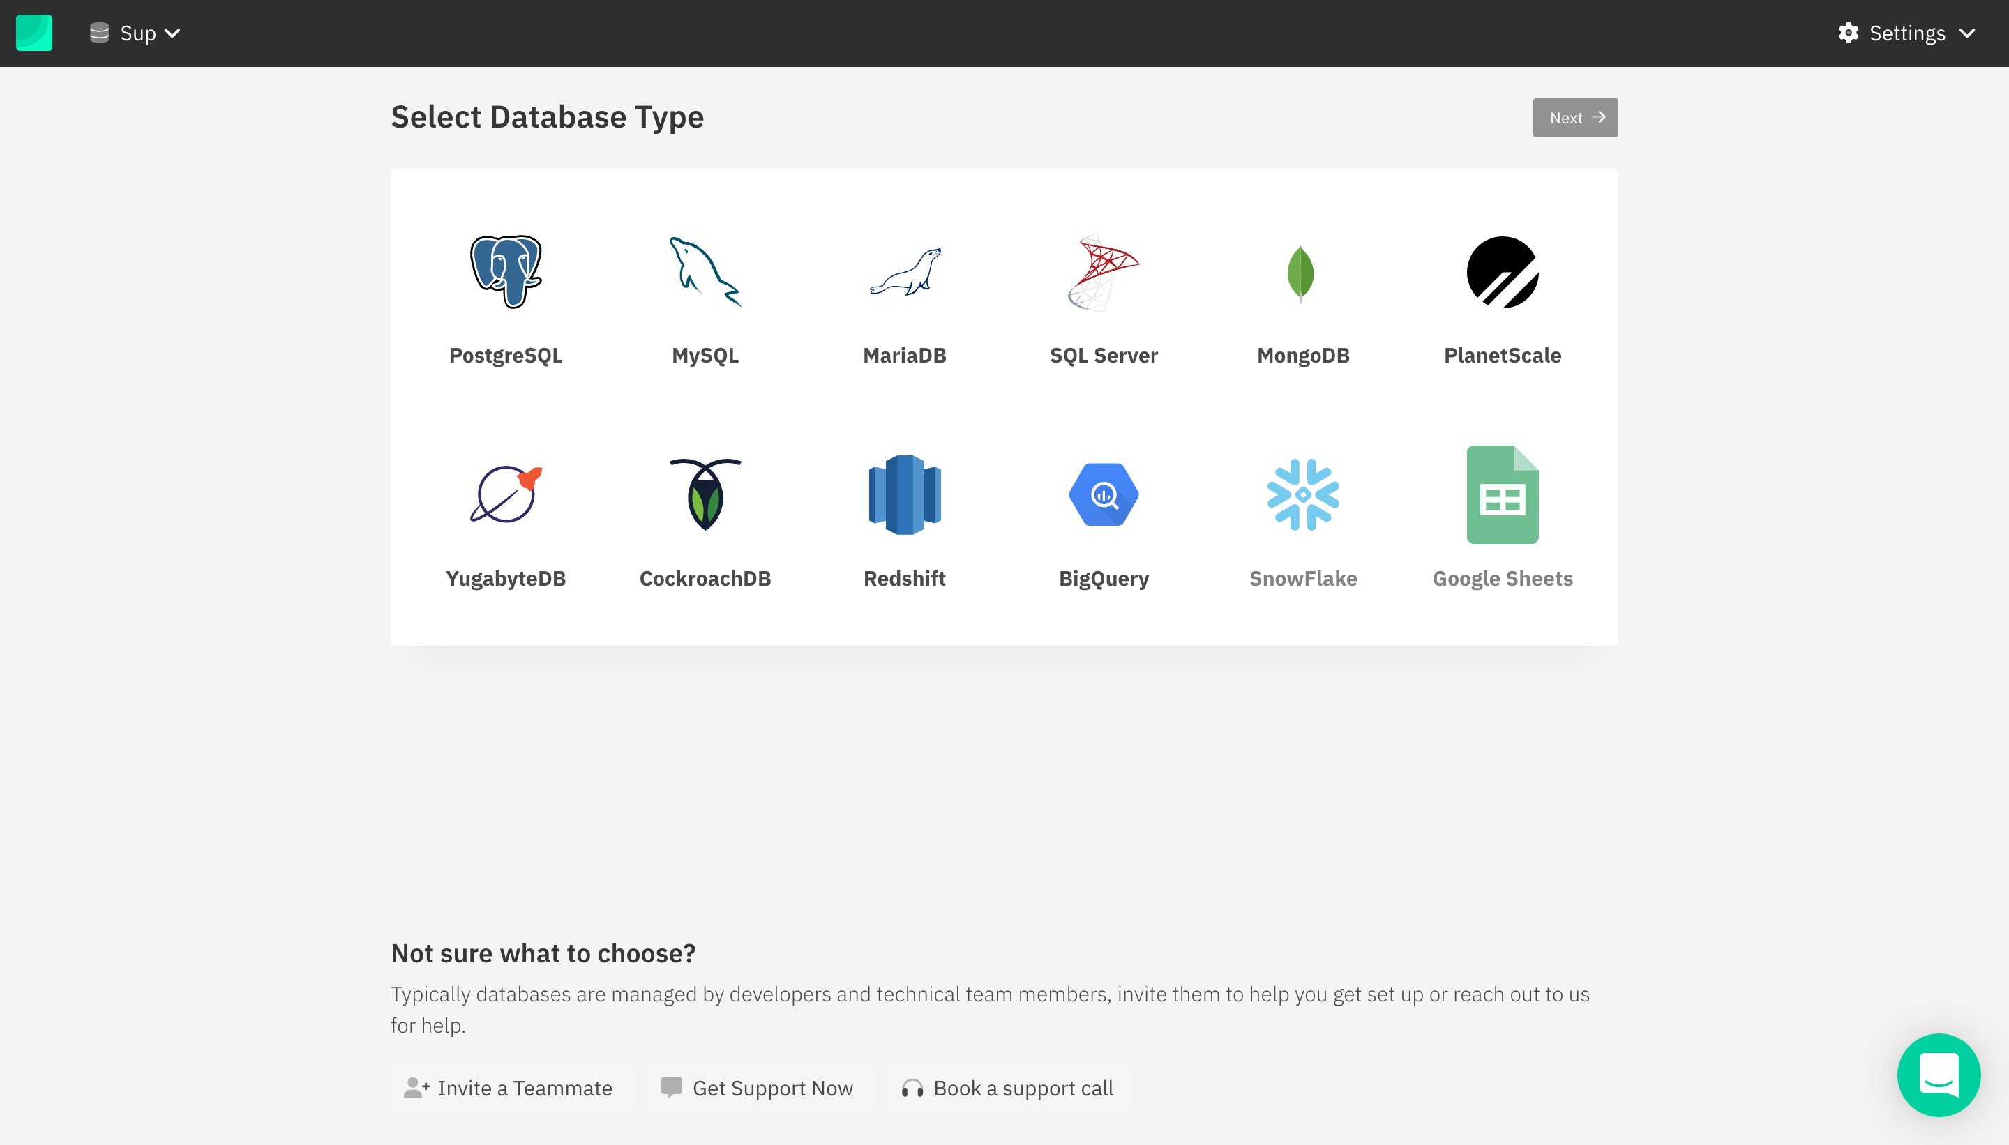
Task: Expand the Settings dropdown chevron
Action: (x=1966, y=33)
